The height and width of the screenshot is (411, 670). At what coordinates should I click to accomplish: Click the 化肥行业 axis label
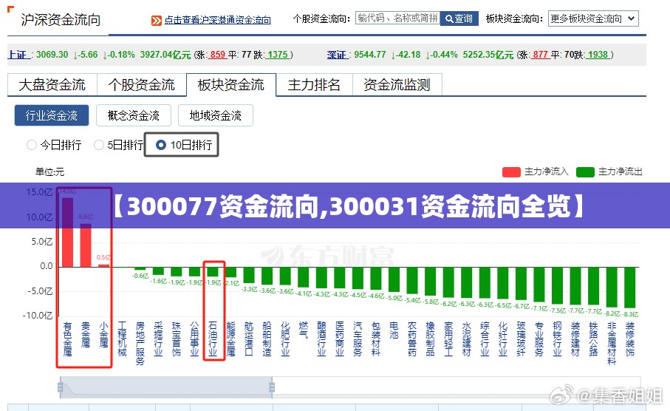pyautogui.click(x=285, y=339)
